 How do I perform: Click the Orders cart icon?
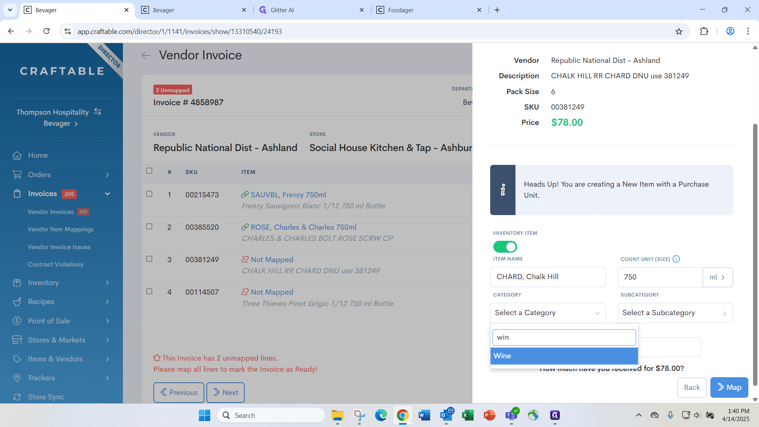tap(17, 174)
